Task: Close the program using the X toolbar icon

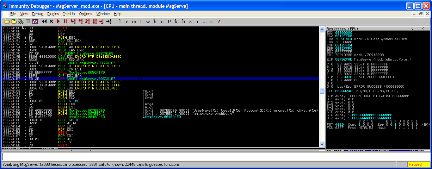Action: [x=51, y=21]
